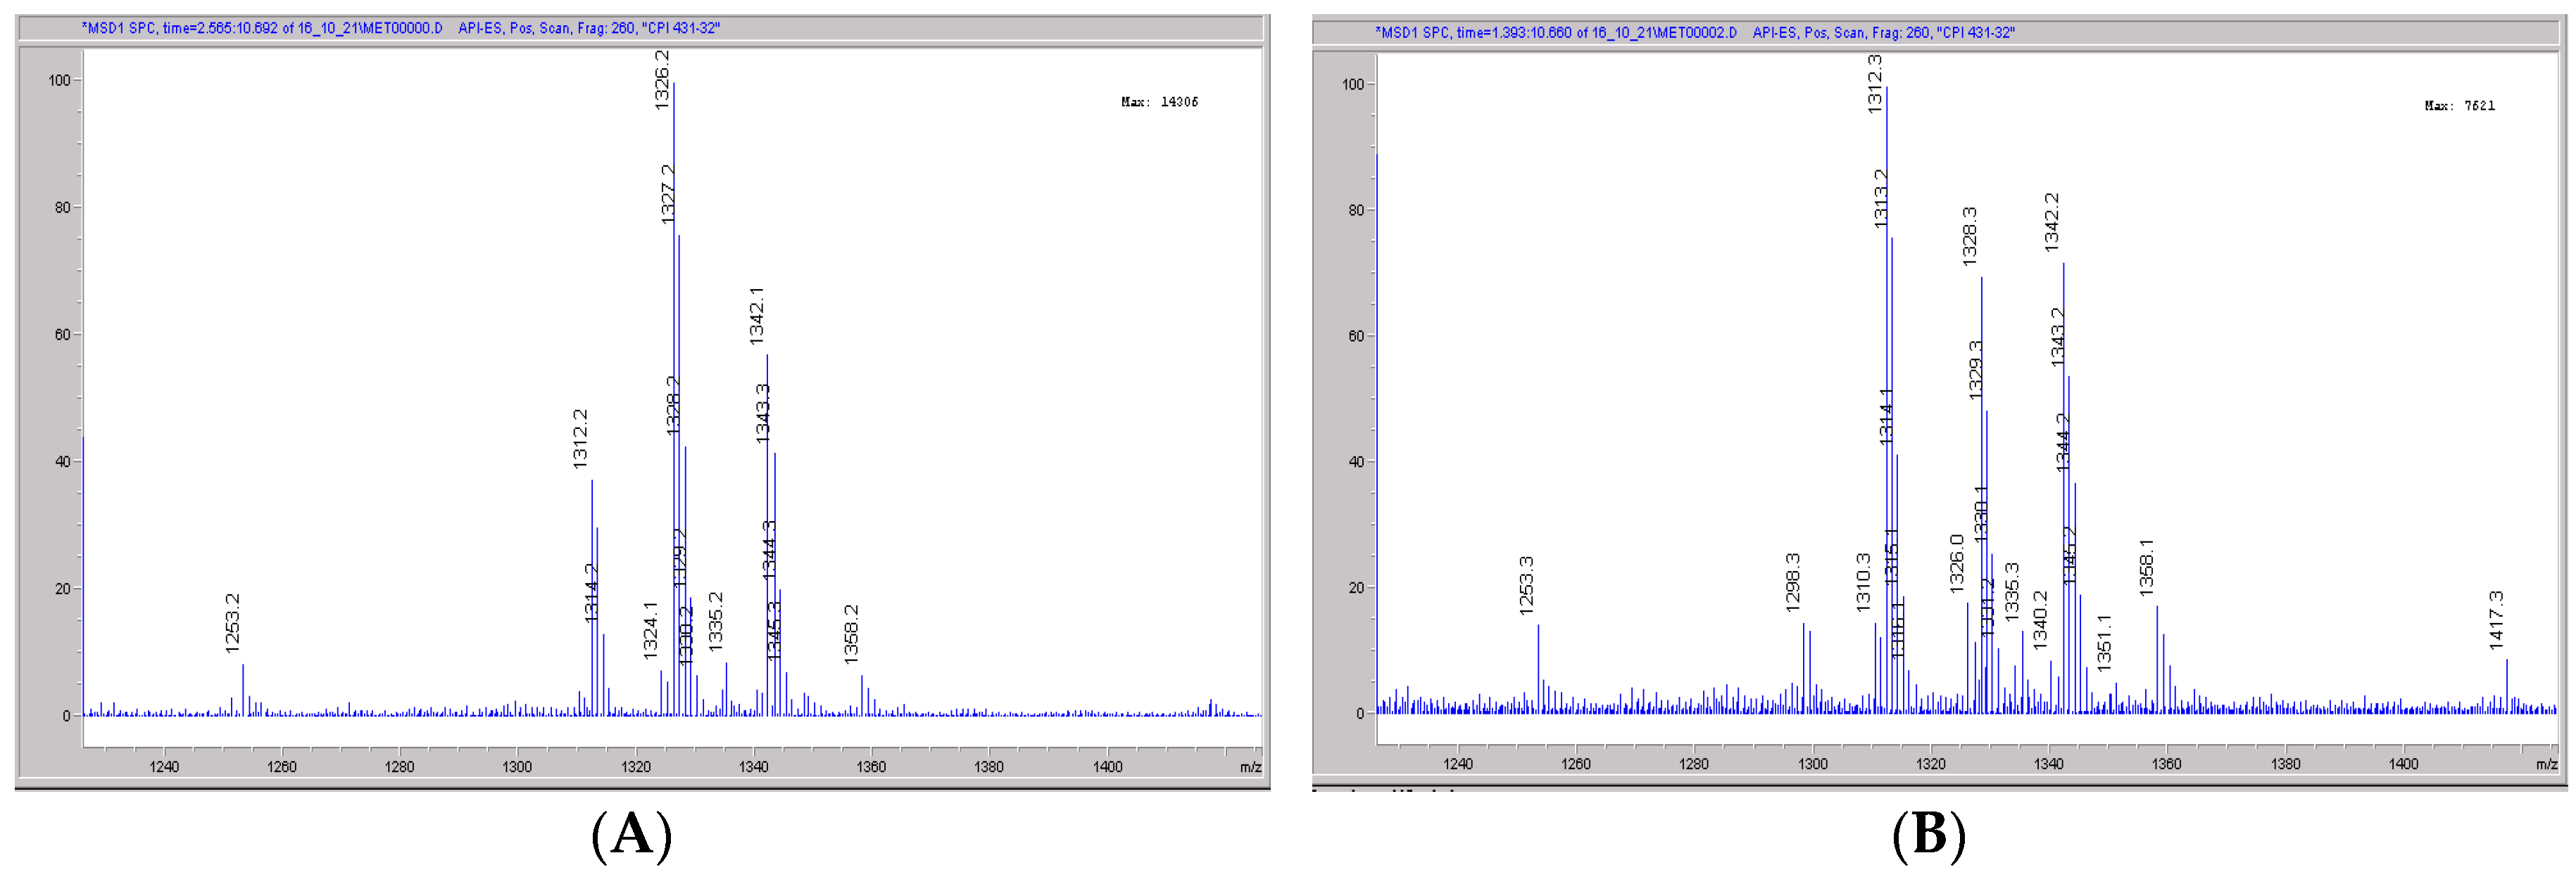This screenshot has height=872, width=2576.
Task: Click the 1358.2 peak label in panel A
Action: coord(851,634)
